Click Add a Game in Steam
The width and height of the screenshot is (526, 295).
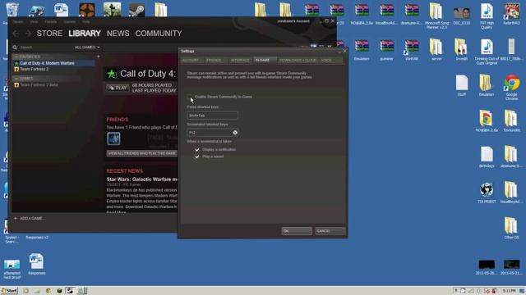[30, 218]
